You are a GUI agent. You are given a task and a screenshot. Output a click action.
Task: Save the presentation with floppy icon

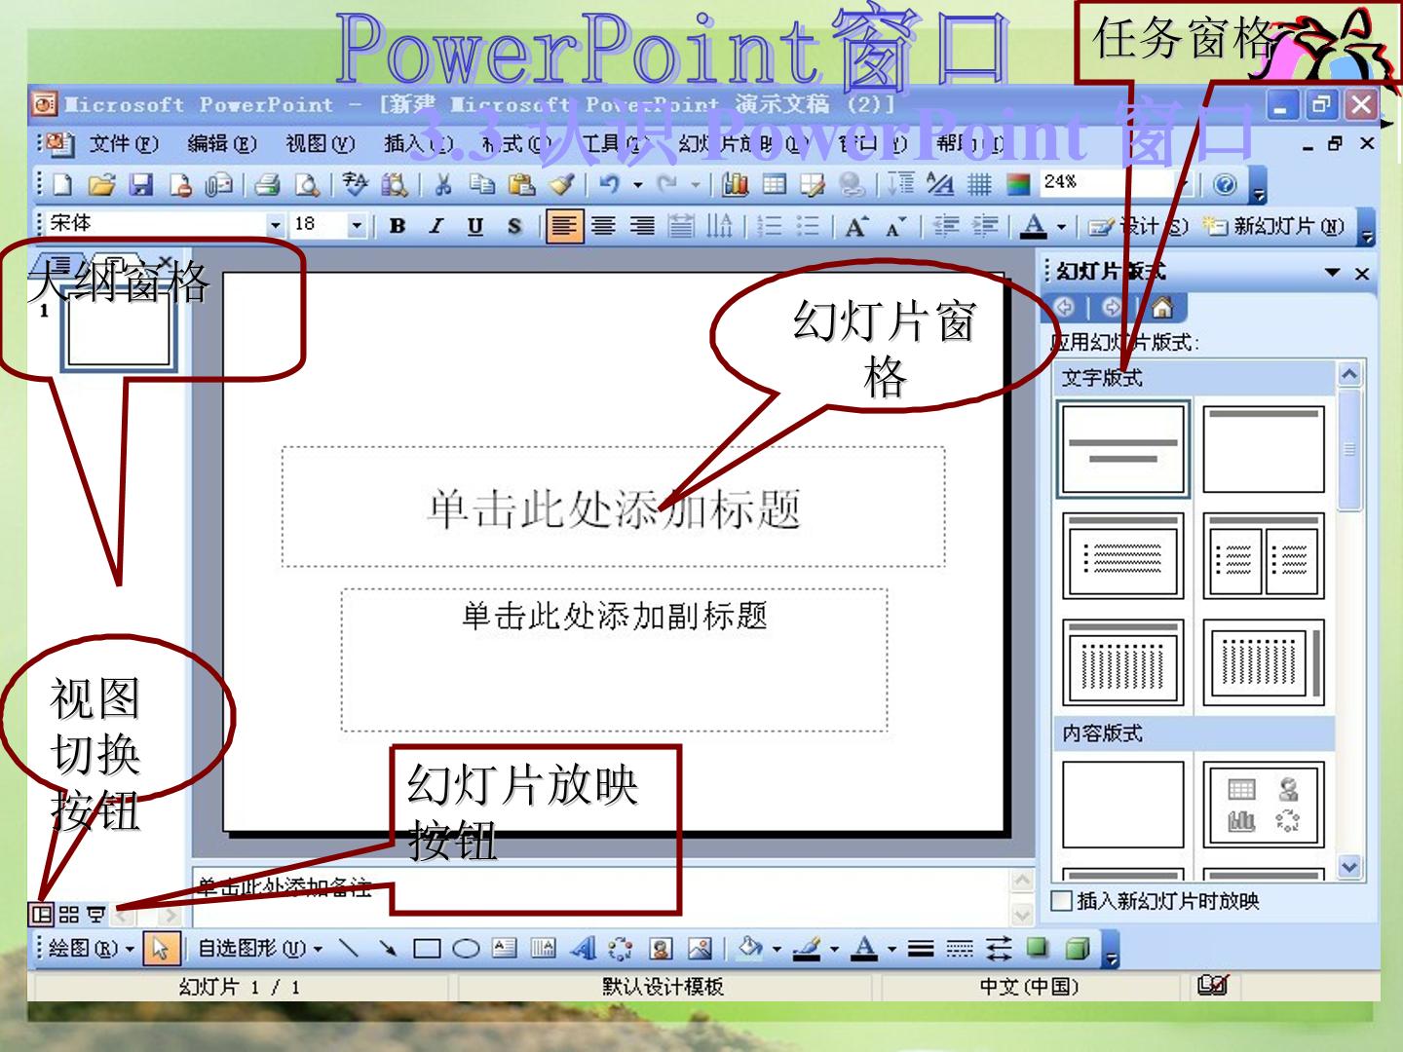(x=141, y=184)
